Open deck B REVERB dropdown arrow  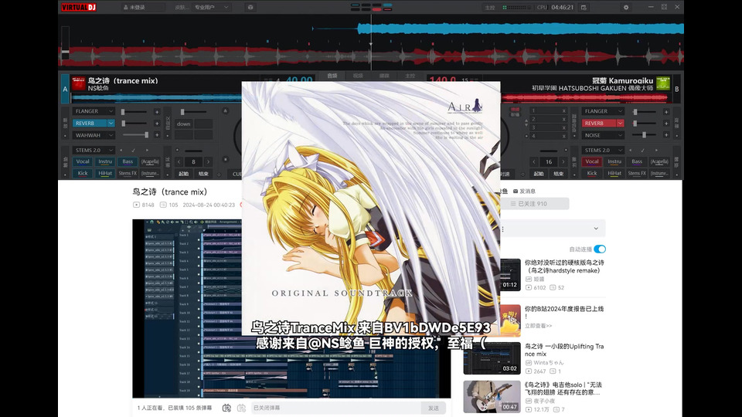620,124
